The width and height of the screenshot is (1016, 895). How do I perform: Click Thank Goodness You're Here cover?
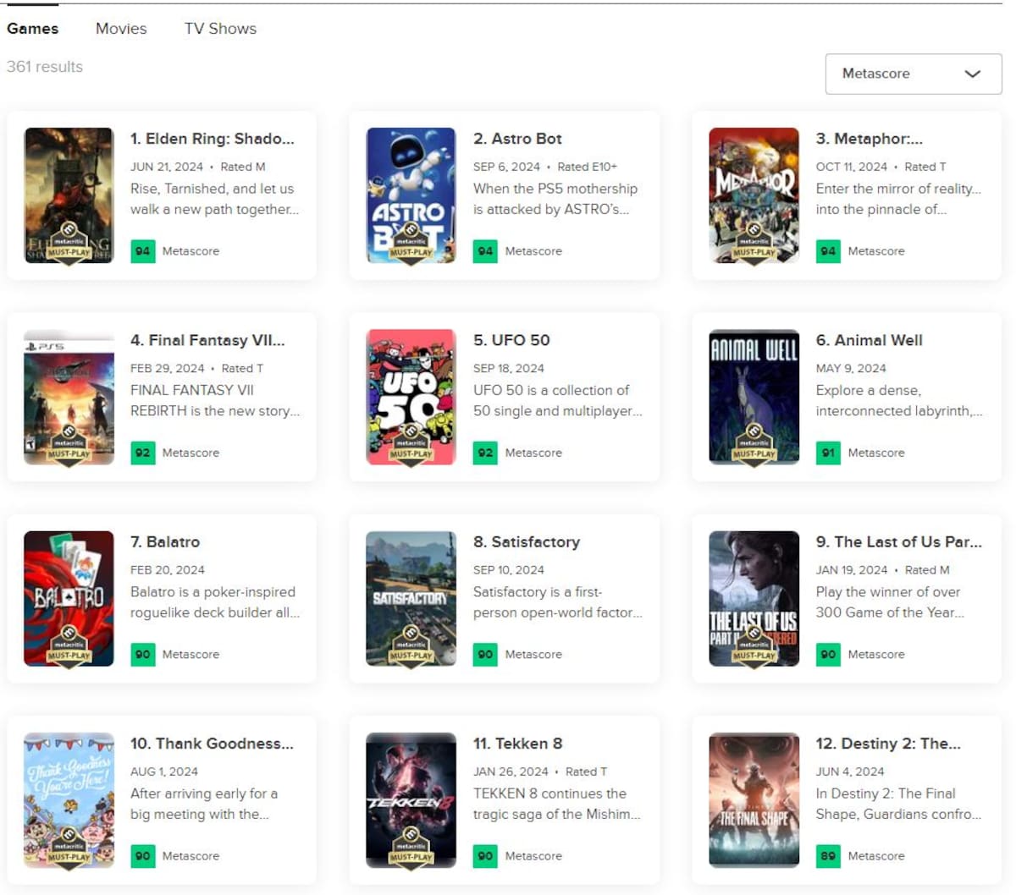pyautogui.click(x=69, y=799)
